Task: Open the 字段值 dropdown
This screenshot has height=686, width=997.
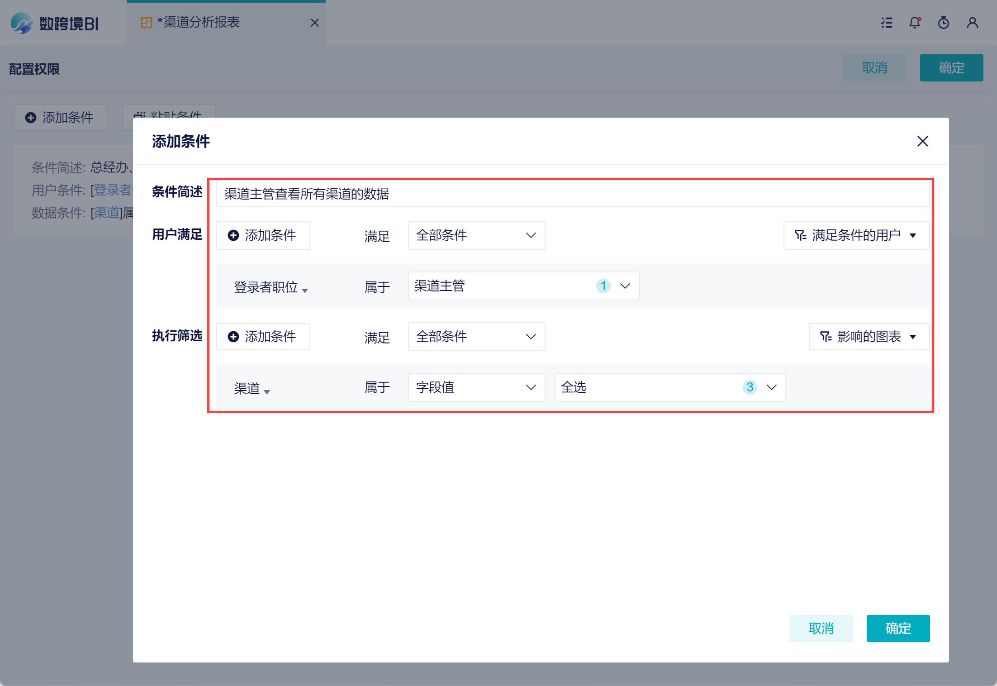Action: click(476, 387)
